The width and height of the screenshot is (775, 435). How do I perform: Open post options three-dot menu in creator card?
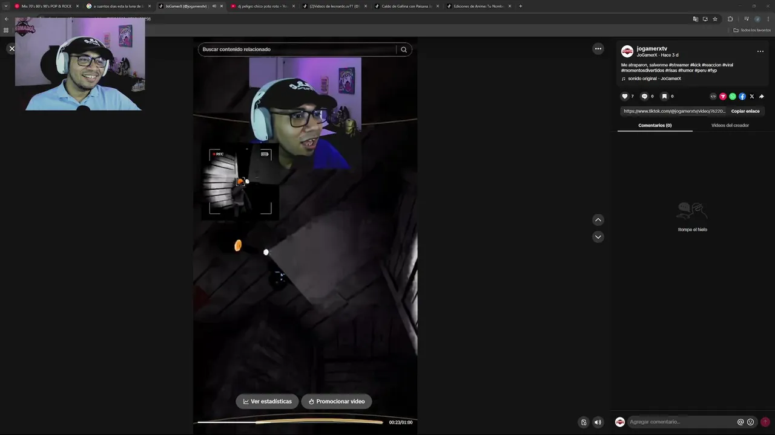click(760, 51)
